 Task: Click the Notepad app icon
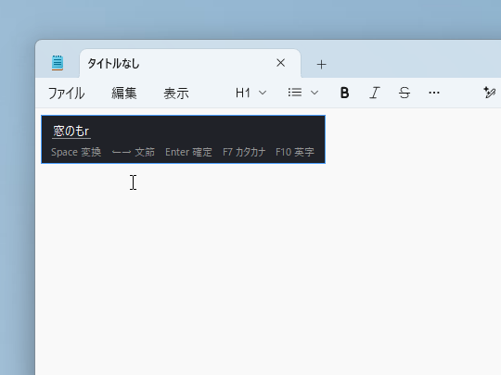[x=58, y=63]
